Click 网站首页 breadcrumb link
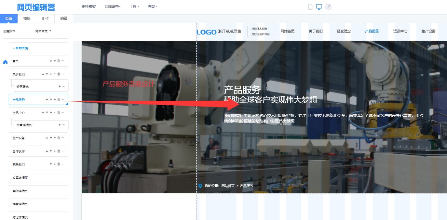The width and height of the screenshot is (447, 220). pyautogui.click(x=228, y=186)
